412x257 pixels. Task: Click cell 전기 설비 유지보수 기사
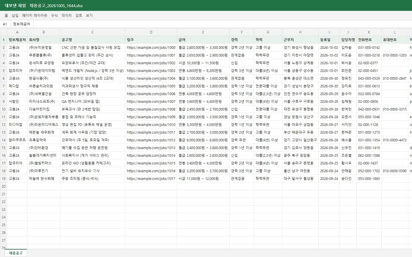click(x=93, y=171)
